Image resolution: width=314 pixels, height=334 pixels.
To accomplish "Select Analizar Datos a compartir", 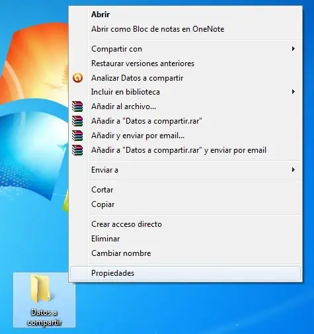I will tap(186, 78).
